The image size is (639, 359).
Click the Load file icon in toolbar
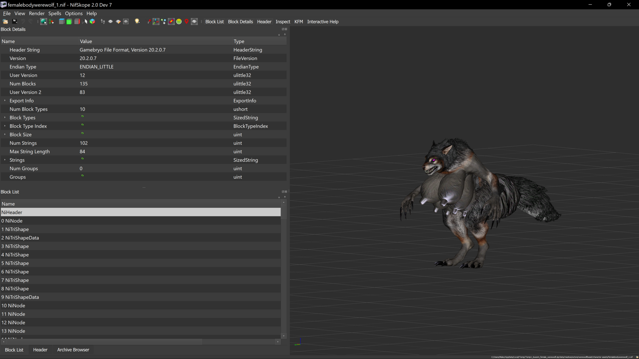(5, 22)
